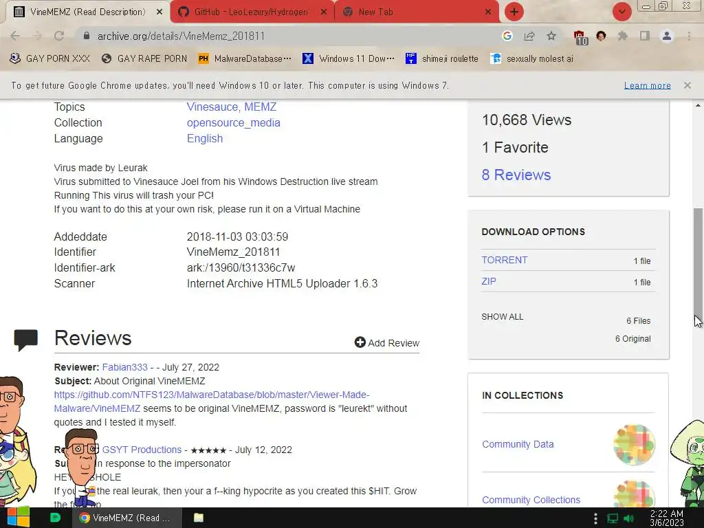Image resolution: width=704 pixels, height=528 pixels.
Task: Select the Chrome VineMEMZ taskbar button
Action: [x=127, y=518]
